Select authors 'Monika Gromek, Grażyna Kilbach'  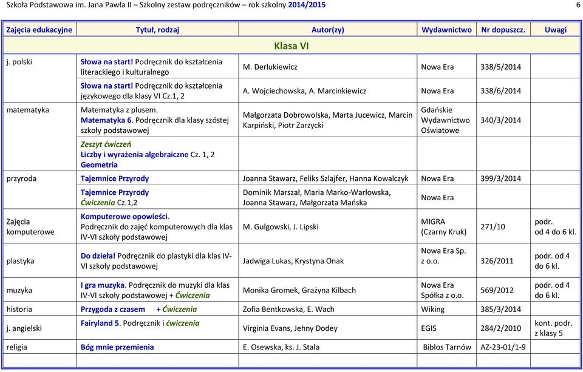(x=299, y=291)
